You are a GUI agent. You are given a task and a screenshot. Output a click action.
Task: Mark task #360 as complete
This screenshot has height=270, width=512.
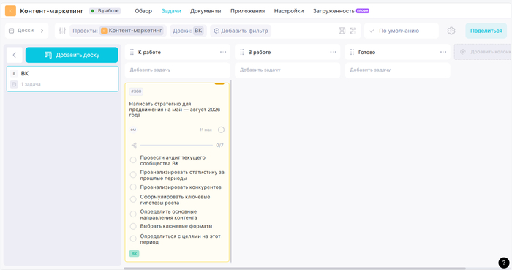[221, 130]
